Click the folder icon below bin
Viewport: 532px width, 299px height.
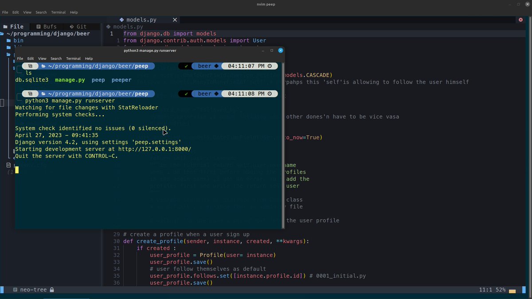point(9,47)
